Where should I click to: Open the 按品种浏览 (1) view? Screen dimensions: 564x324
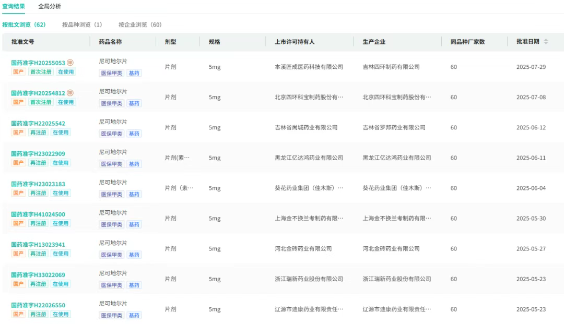coord(82,25)
